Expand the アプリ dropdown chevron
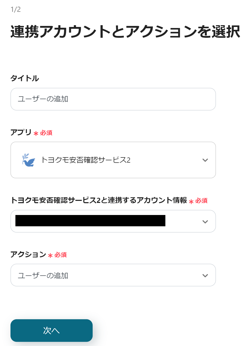Image resolution: width=246 pixels, height=346 pixels. point(205,160)
